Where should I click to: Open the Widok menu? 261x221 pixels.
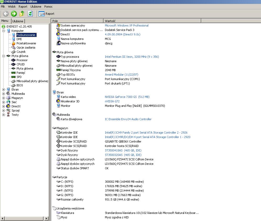coord(12,7)
